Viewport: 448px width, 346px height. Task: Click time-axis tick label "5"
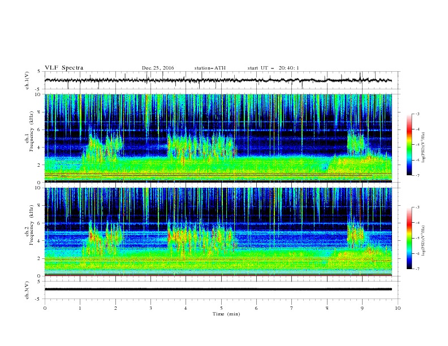click(221, 308)
